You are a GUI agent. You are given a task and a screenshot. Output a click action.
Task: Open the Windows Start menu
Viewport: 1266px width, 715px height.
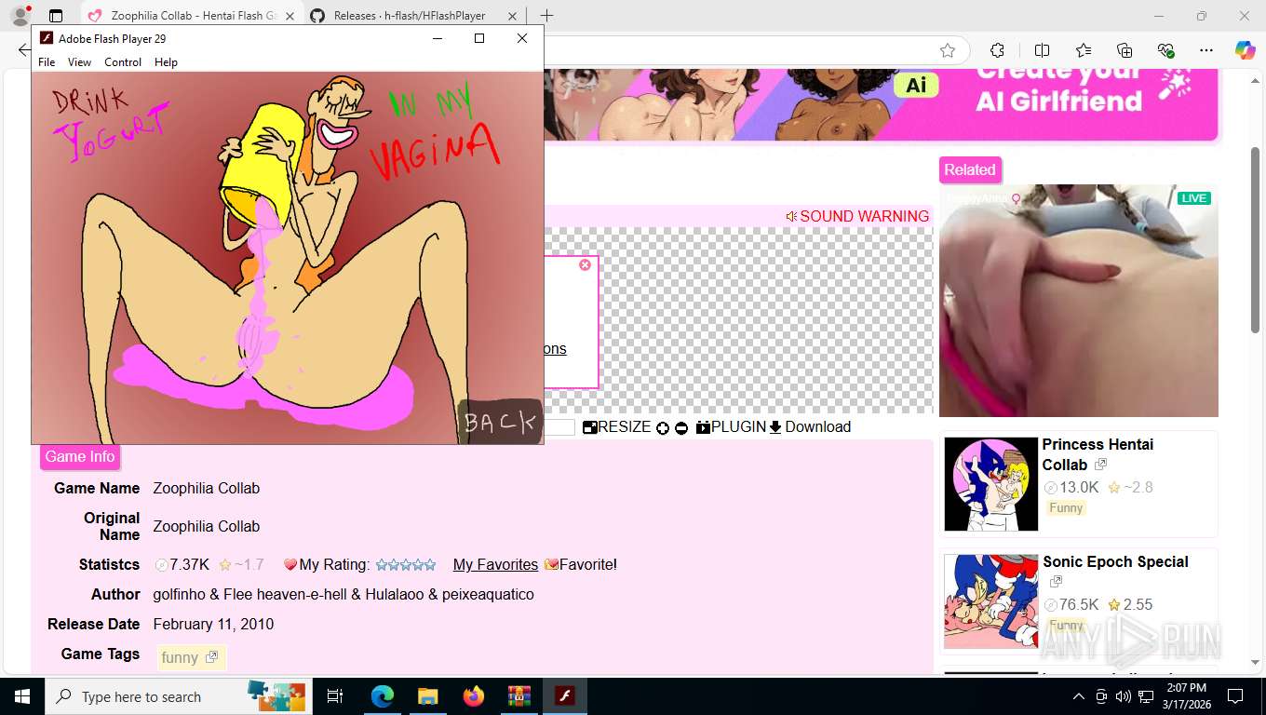tap(22, 696)
